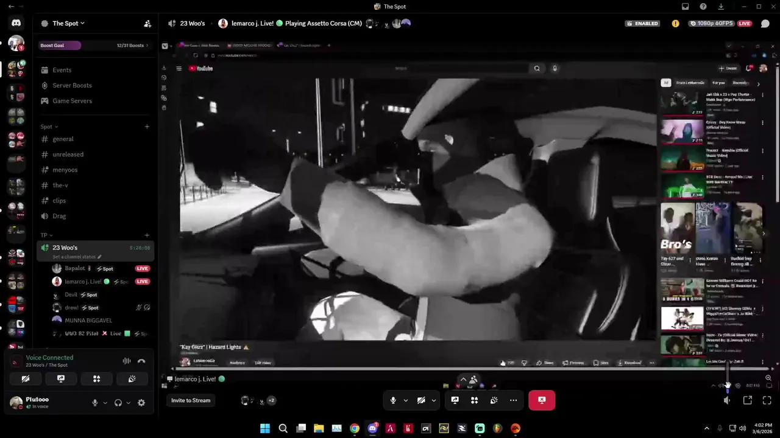
Task: Open activities in the Voice Connected panel
Action: coord(96,379)
